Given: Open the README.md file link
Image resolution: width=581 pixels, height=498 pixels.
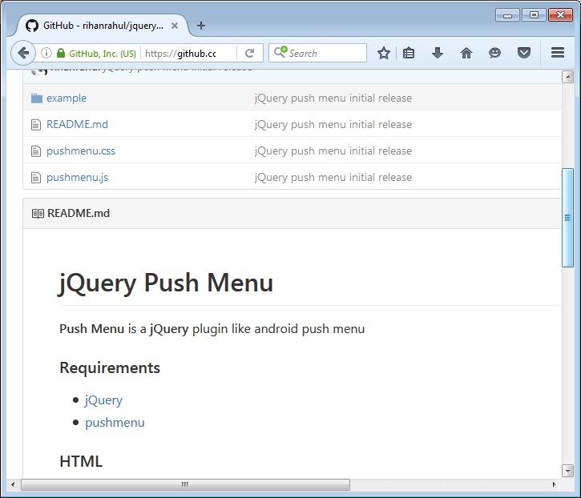Looking at the screenshot, I should pyautogui.click(x=77, y=124).
